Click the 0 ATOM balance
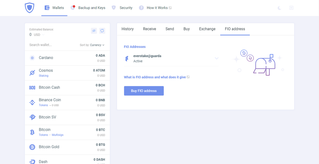 [99, 70]
